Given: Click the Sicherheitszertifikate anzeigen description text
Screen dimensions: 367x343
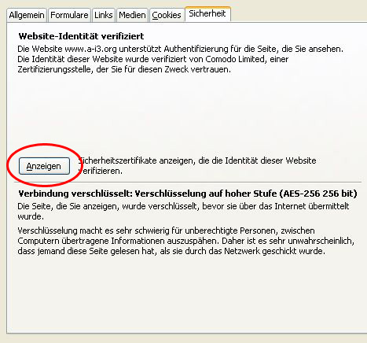Looking at the screenshot, I should pyautogui.click(x=197, y=165).
